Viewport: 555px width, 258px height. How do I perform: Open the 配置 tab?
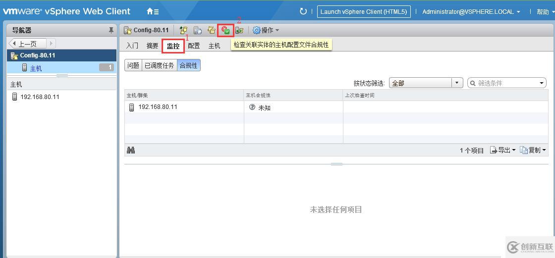tap(194, 46)
